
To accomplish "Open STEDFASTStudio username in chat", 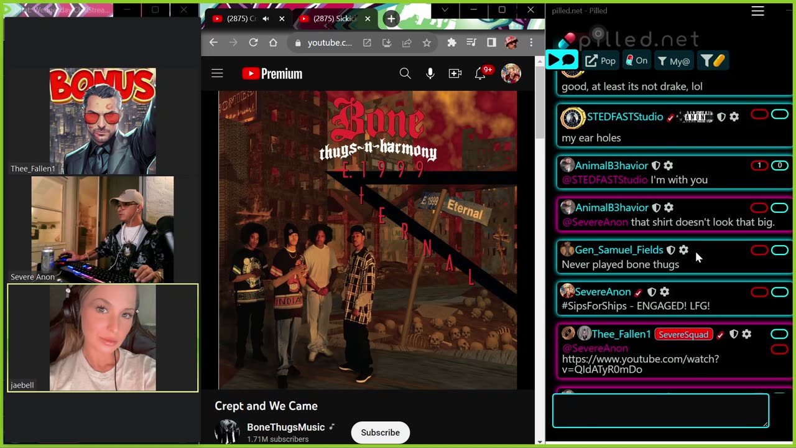I will 625,117.
